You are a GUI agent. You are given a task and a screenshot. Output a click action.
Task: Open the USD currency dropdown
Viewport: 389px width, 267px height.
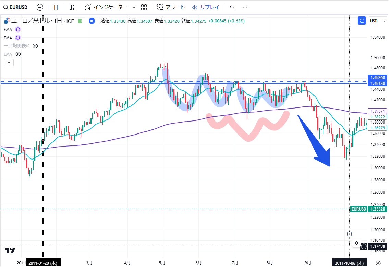point(376,21)
